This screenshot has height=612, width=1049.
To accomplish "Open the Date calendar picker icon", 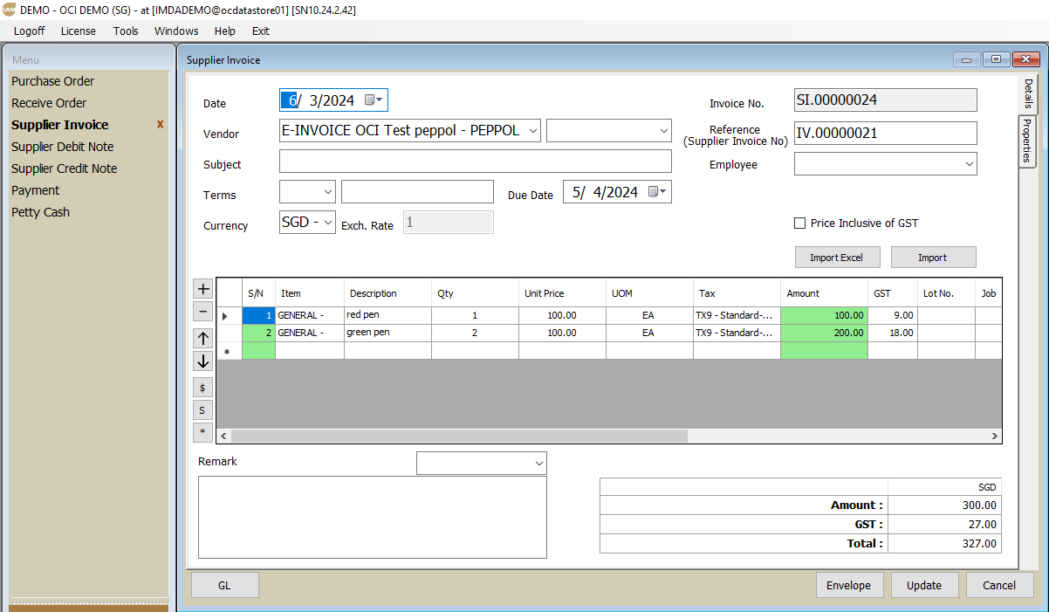I will point(374,100).
